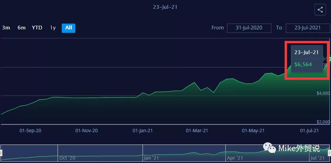Click Oct '20 in navigator timeline
This screenshot has height=163, width=331.
point(67,158)
